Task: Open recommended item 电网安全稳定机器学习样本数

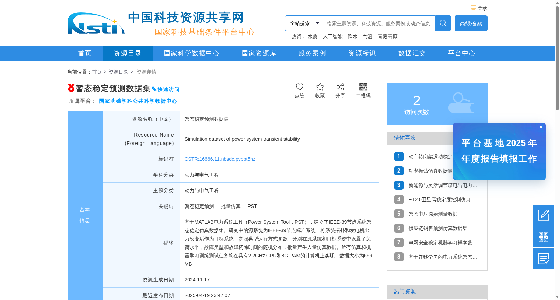Action: (x=443, y=243)
